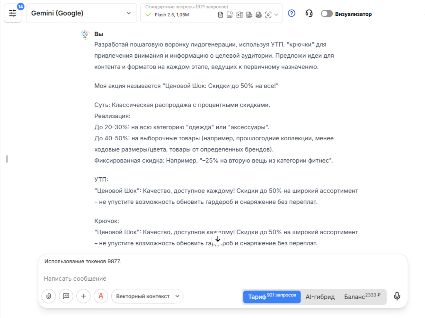Open the screen capture icon in the toolbar
425x318 pixels.
click(269, 15)
